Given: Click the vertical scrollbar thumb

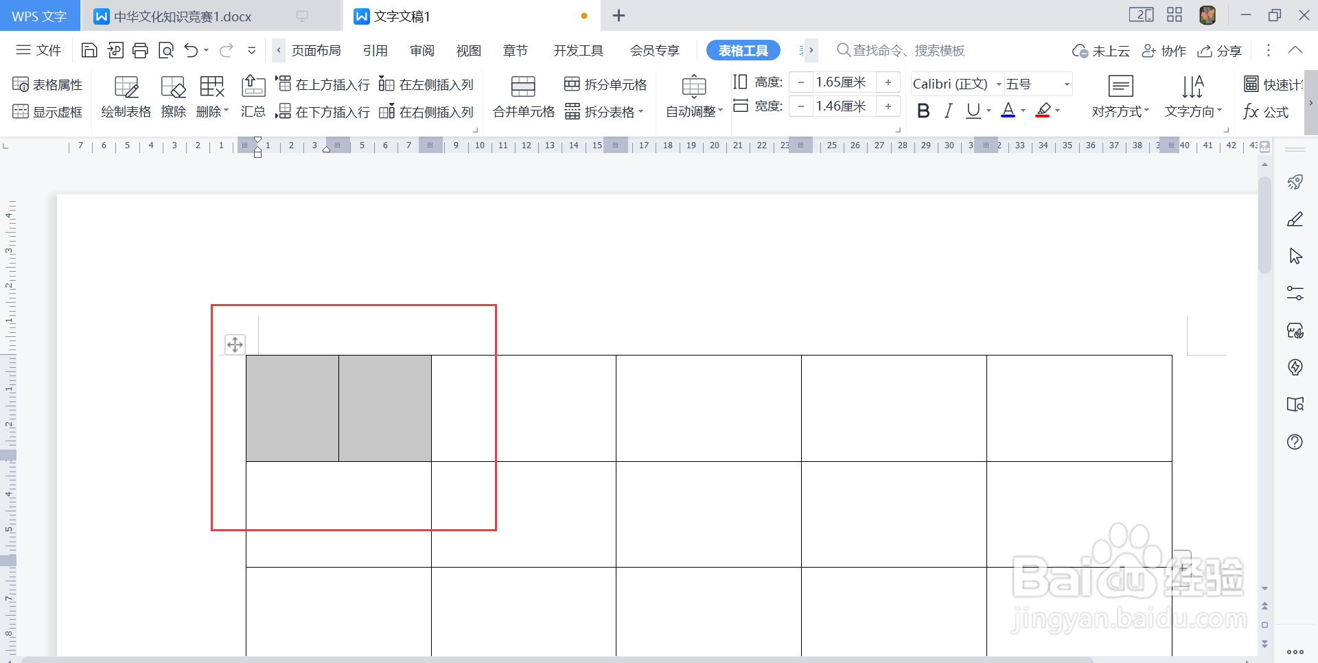Looking at the screenshot, I should tap(1264, 225).
